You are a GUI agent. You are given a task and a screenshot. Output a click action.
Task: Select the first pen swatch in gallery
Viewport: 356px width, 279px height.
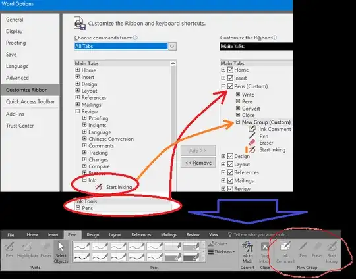pos(82,246)
